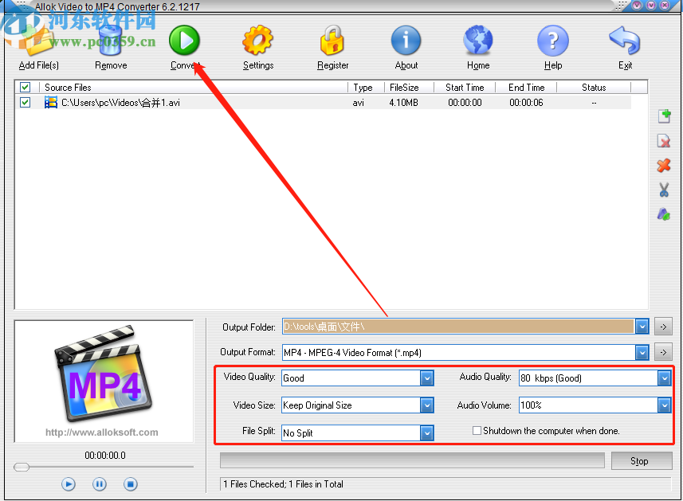
Task: Click the bottom sidebar icon with the green dot
Action: tap(664, 214)
